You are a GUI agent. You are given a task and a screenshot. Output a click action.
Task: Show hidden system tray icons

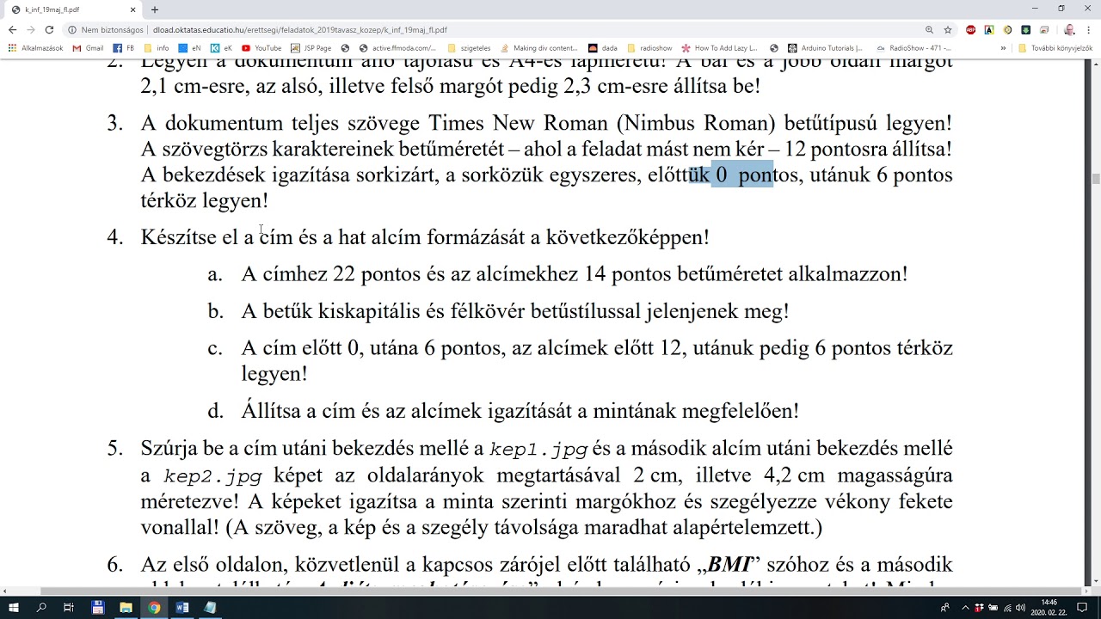click(x=967, y=608)
